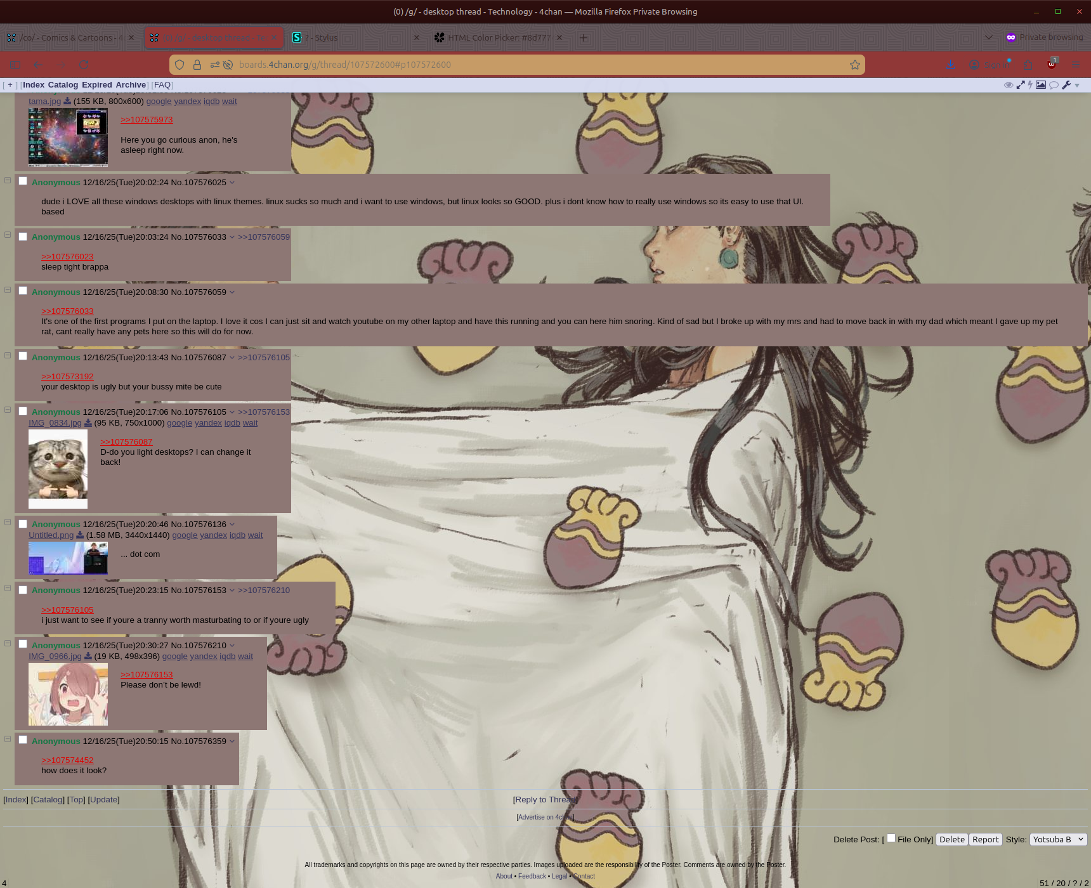Toggle the Firefox sidebar icon
This screenshot has height=888, width=1091.
(15, 65)
